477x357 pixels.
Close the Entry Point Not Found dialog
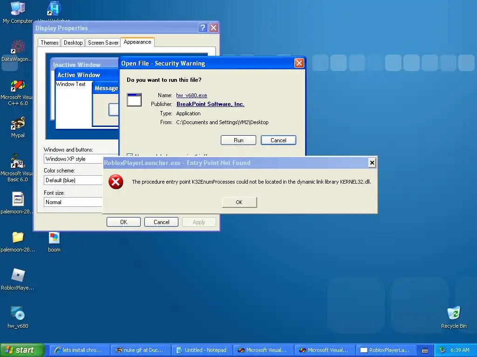point(372,163)
